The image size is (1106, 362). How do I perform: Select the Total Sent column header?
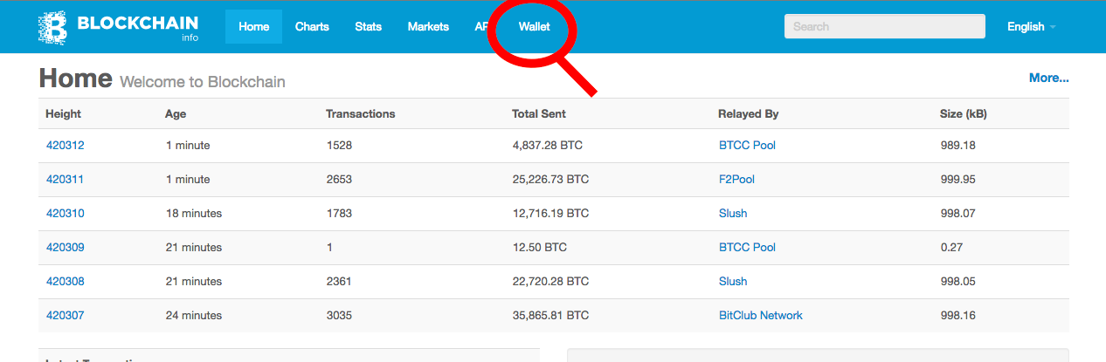539,113
